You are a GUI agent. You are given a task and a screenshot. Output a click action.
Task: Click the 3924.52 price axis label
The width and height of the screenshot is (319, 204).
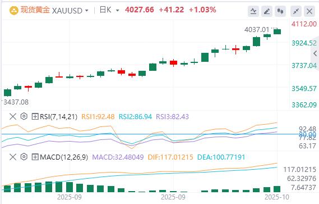(x=304, y=43)
